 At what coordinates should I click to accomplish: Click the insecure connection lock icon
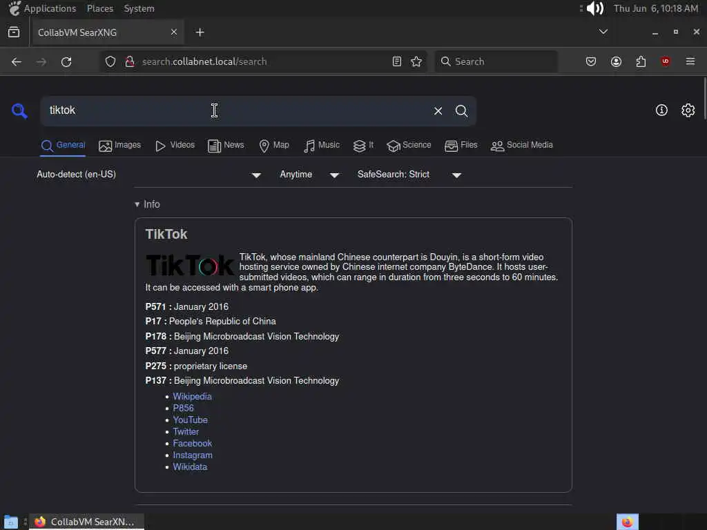pos(130,61)
